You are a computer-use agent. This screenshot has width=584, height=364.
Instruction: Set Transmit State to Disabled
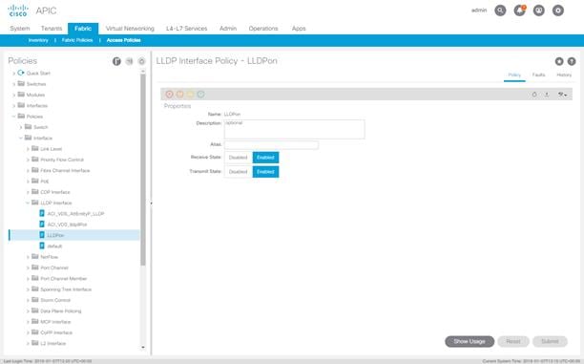coord(238,172)
